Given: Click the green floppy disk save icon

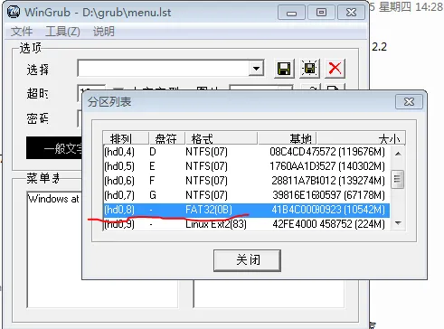Looking at the screenshot, I should (x=284, y=69).
